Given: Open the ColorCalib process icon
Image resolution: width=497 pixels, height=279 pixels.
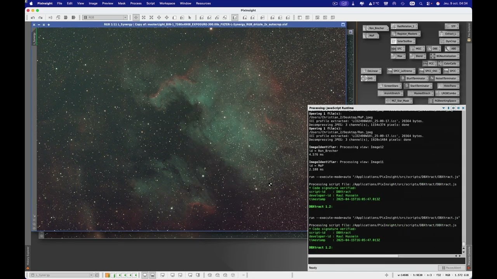Looking at the screenshot, I should click(x=448, y=64).
